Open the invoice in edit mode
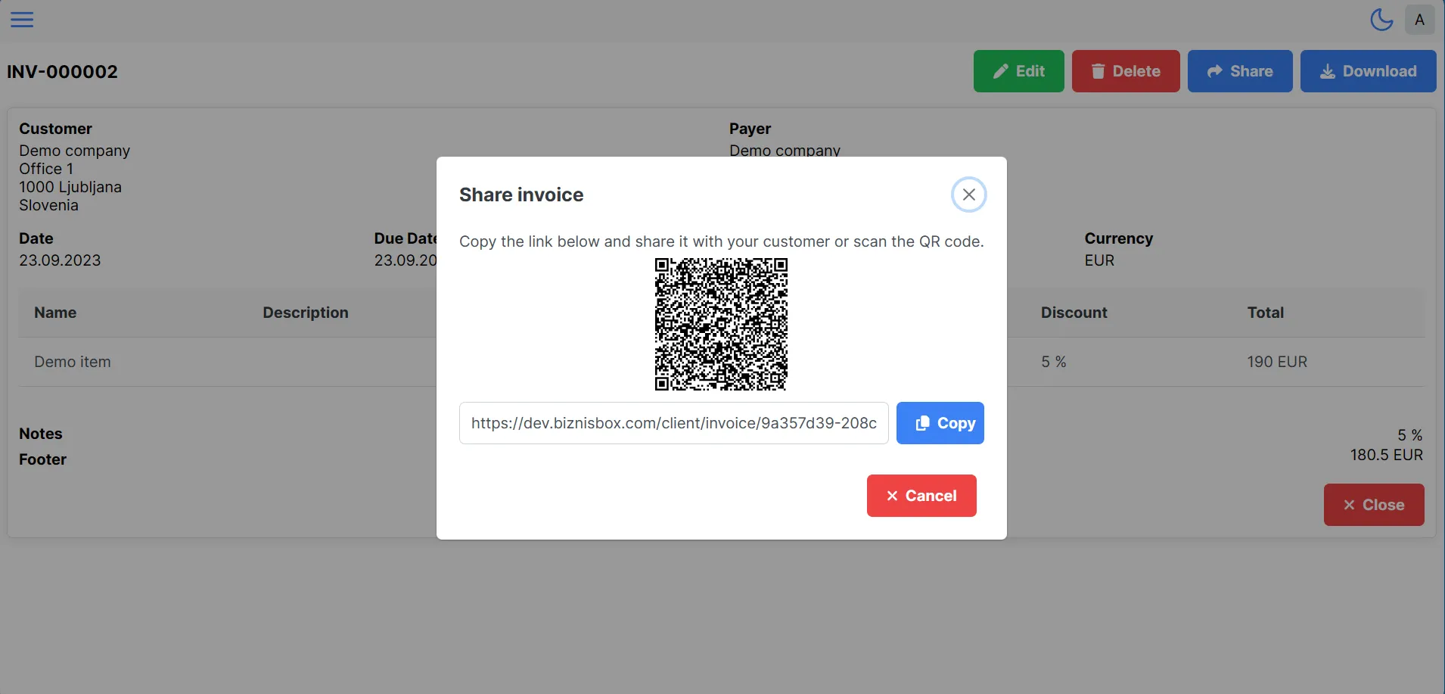 coord(1018,70)
